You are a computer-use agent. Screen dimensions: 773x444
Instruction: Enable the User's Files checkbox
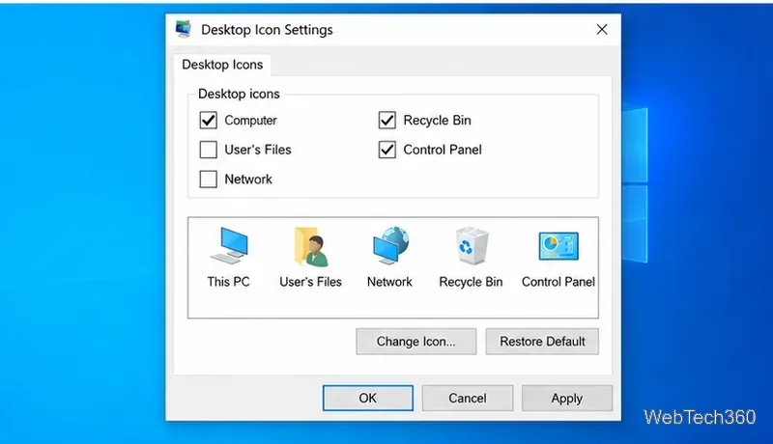click(x=208, y=150)
